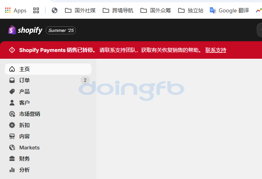Screen dimensions: 262x179
Task: Click the globe-dollar icon beside Markets
Action: pyautogui.click(x=12, y=147)
